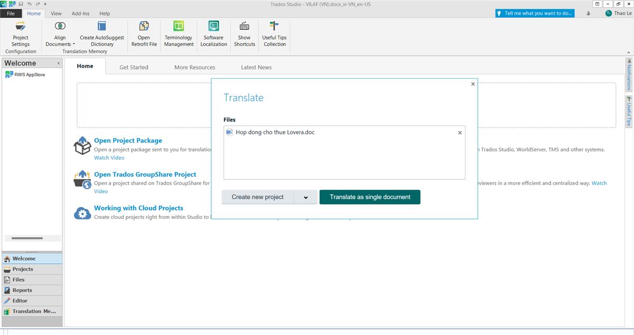Viewport: 634px width, 335px height.
Task: Open the Reports view
Action: click(32, 290)
